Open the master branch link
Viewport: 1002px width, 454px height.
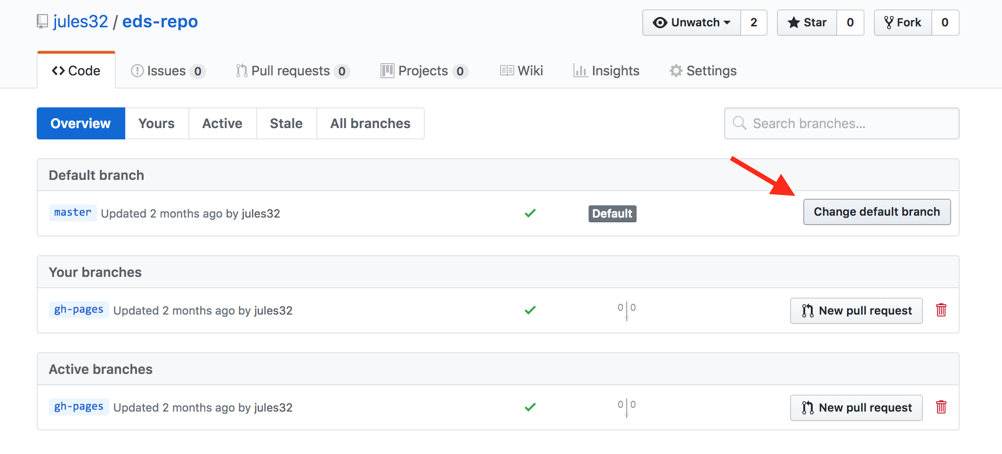(73, 212)
